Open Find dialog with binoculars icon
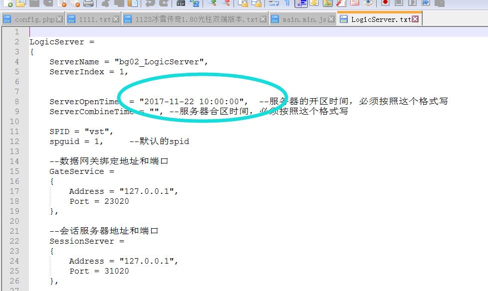The height and width of the screenshot is (291, 488). [181, 3]
